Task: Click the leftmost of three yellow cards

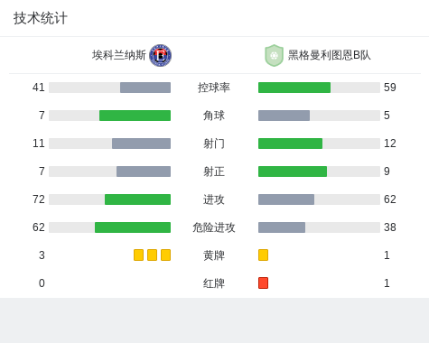Action: (138, 255)
